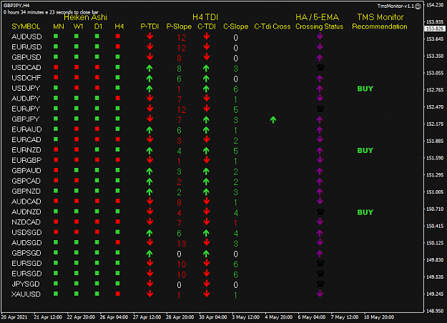Click EURNZD green D1 Heiken Ashi square

[x=97, y=149]
